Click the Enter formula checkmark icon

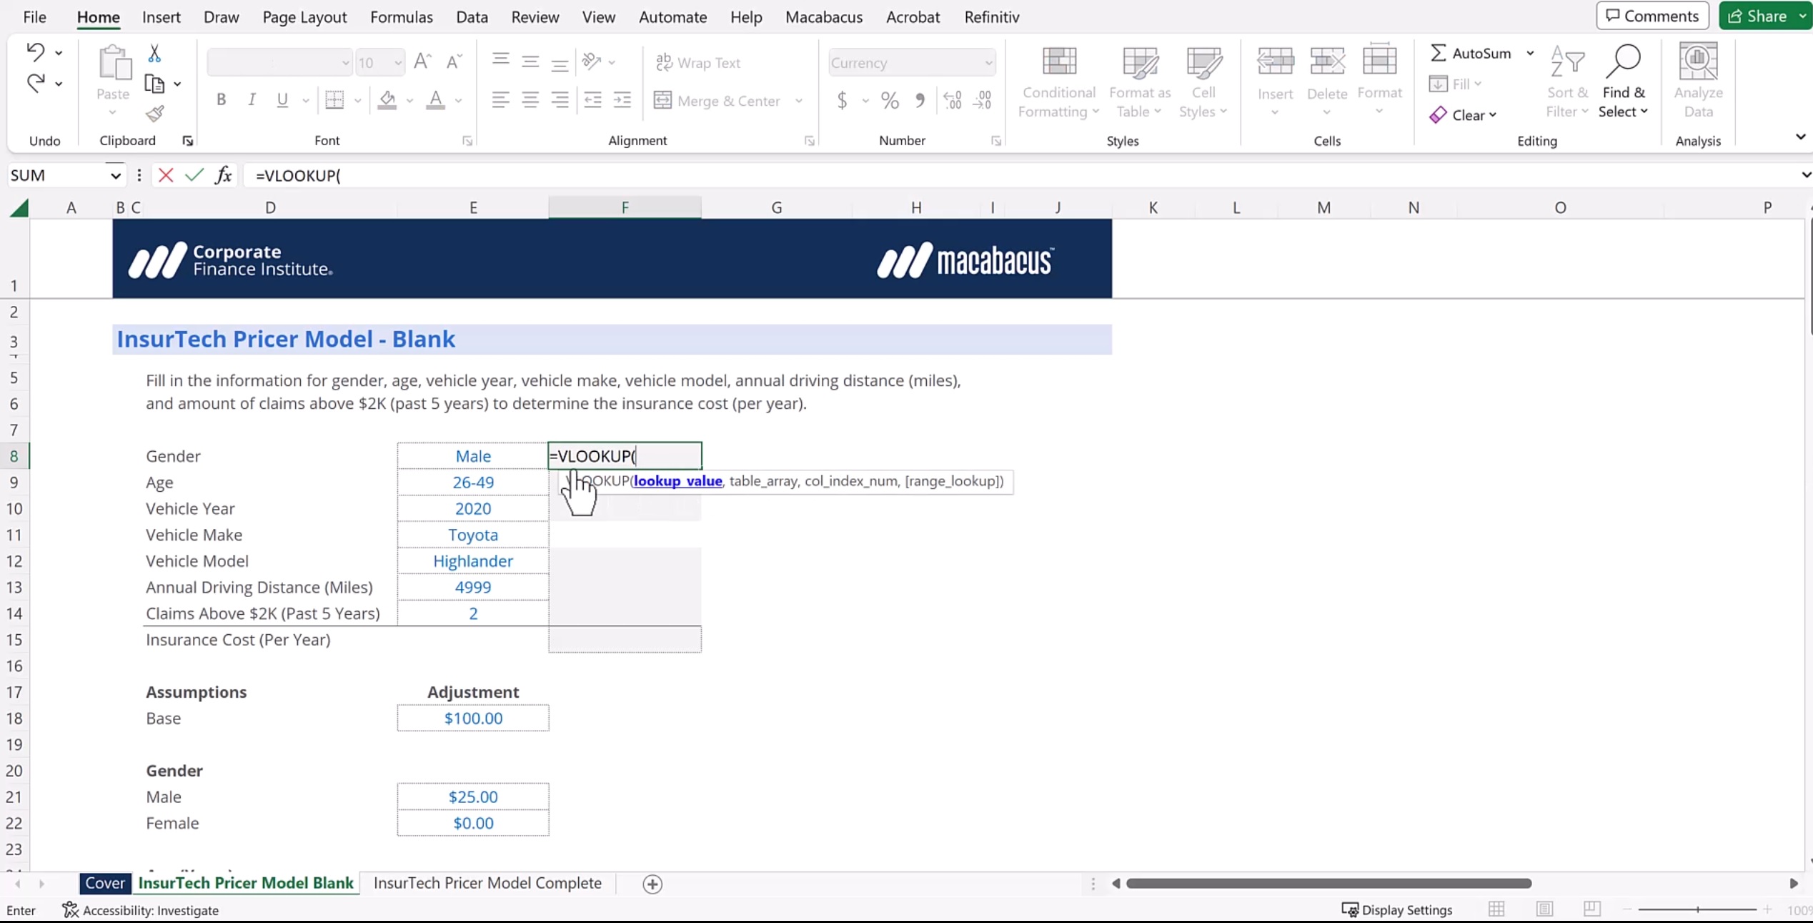point(194,175)
